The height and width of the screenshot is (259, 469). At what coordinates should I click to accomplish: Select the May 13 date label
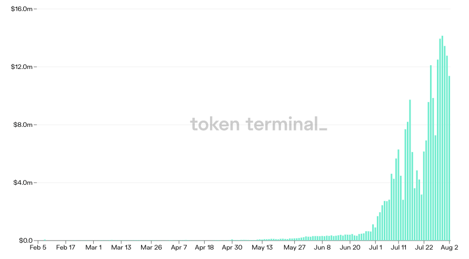tap(262, 247)
